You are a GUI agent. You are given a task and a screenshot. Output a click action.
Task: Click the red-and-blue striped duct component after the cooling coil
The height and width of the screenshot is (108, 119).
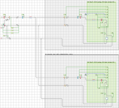(31, 17)
